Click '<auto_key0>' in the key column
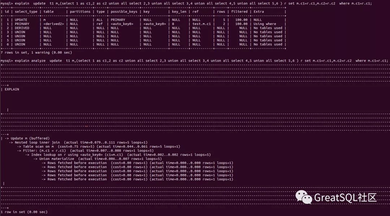 point(155,24)
